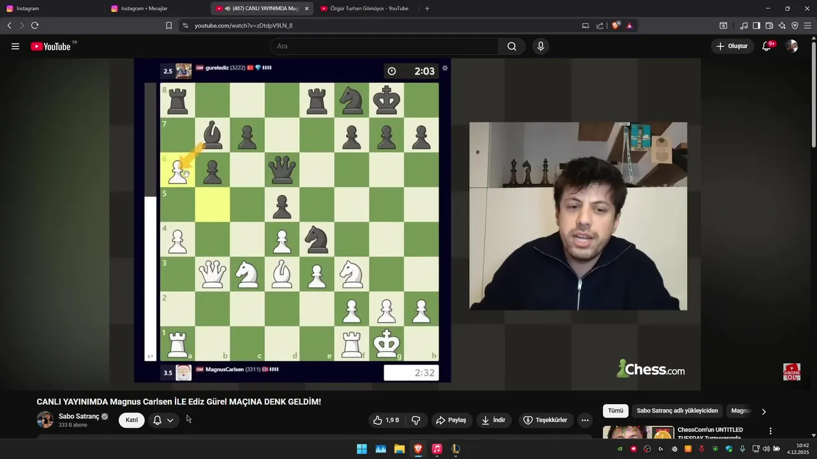817x459 pixels.
Task: Open File Explorer from the taskbar
Action: coord(400,449)
